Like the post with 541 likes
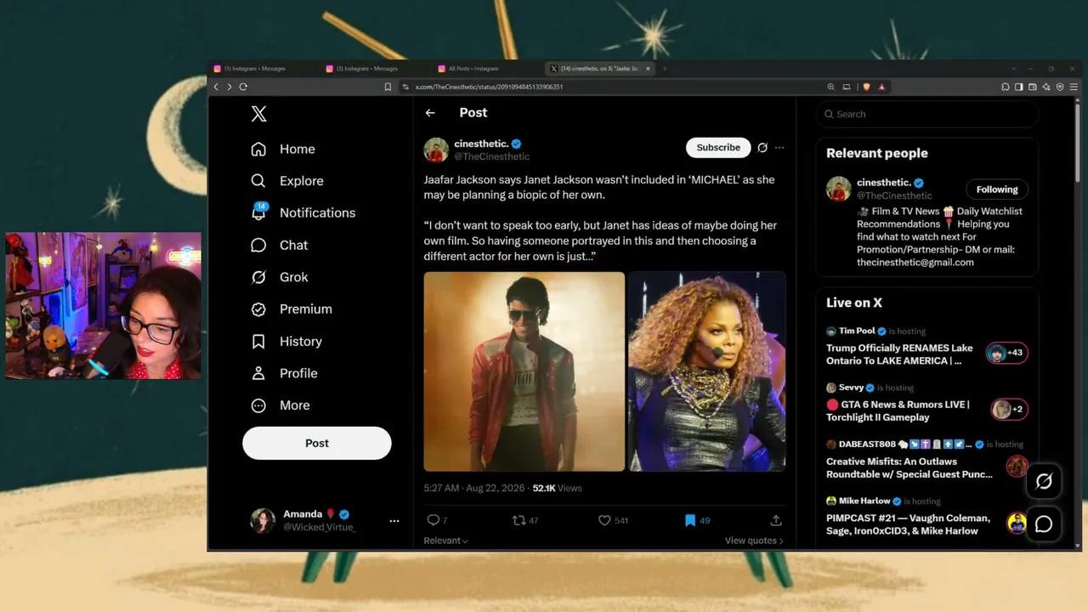 [613, 520]
